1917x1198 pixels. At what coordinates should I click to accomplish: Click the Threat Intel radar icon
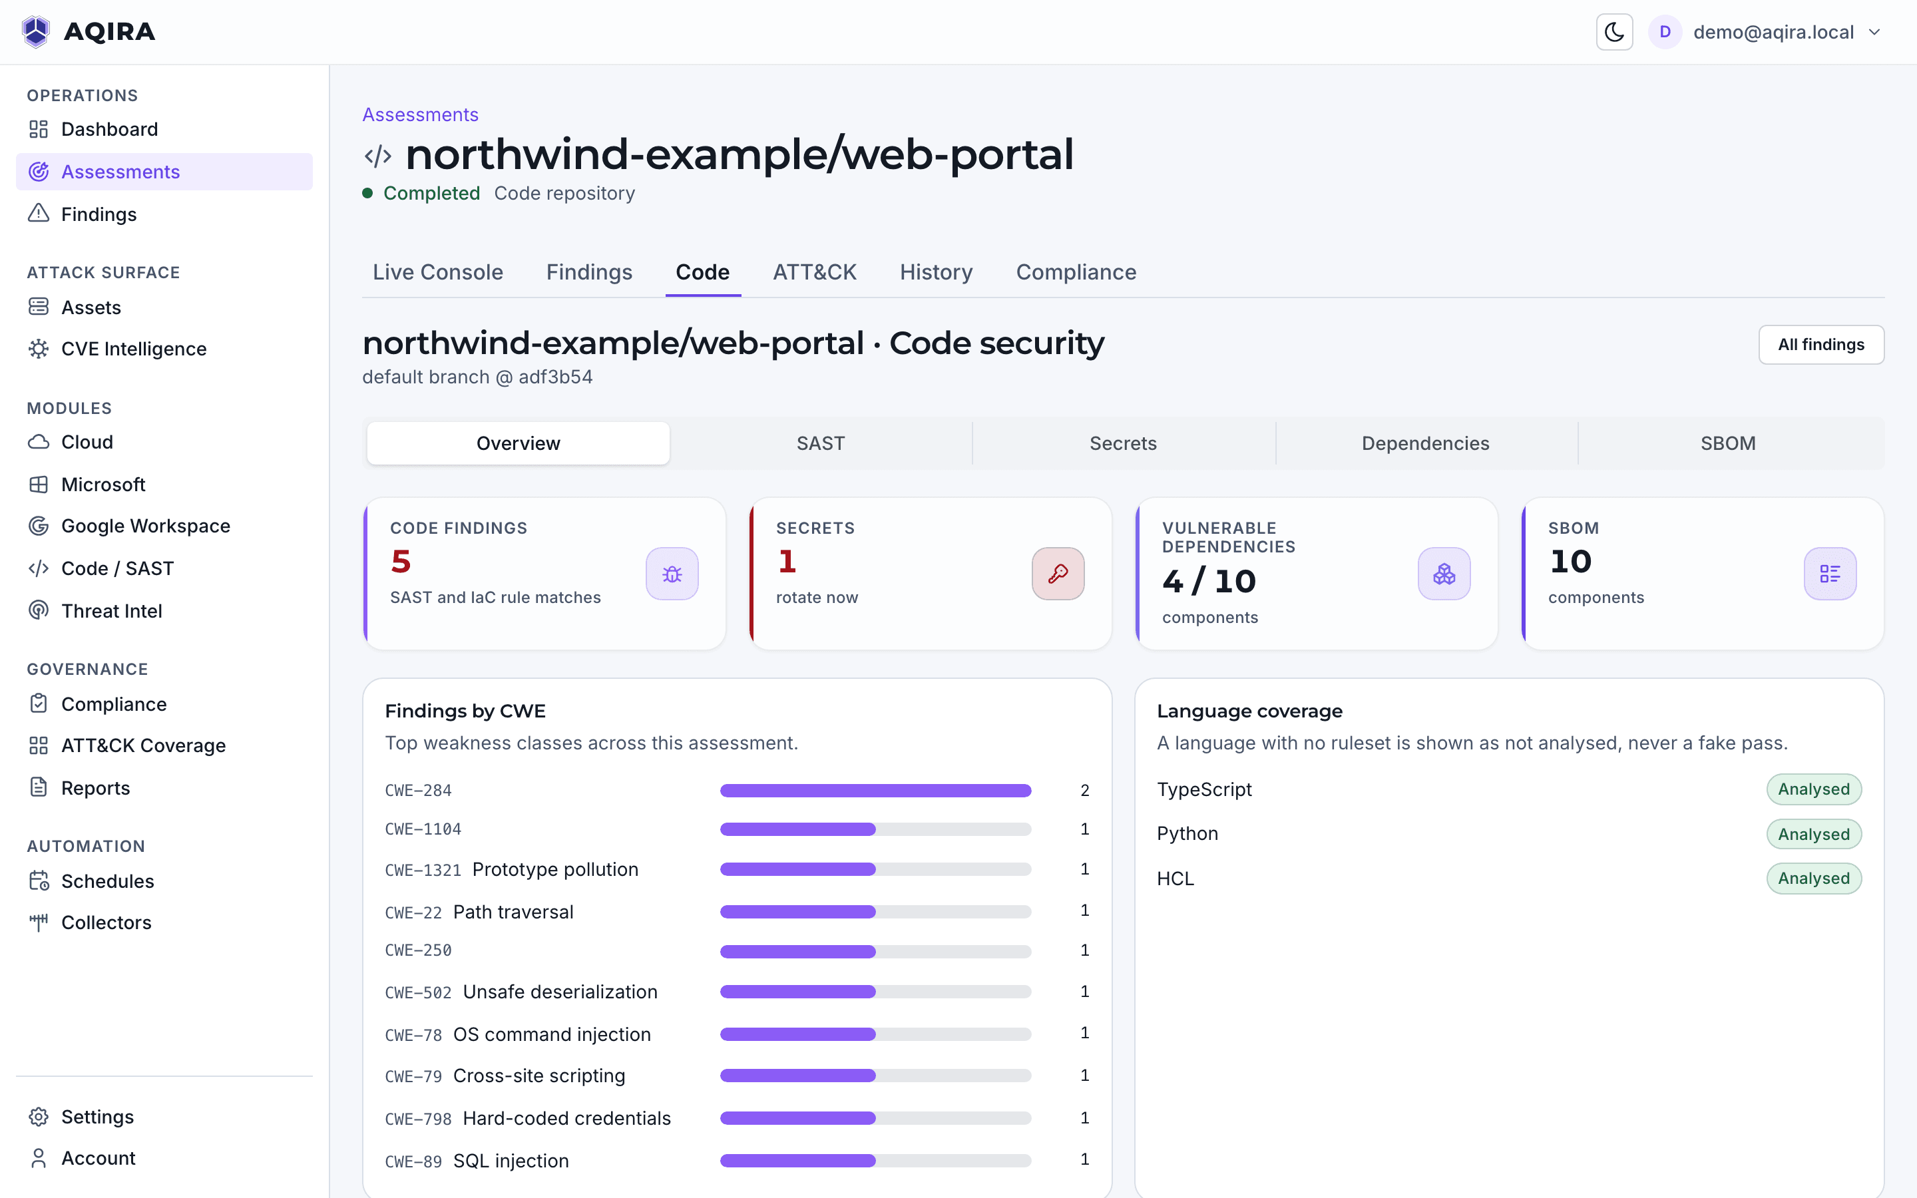(x=38, y=610)
